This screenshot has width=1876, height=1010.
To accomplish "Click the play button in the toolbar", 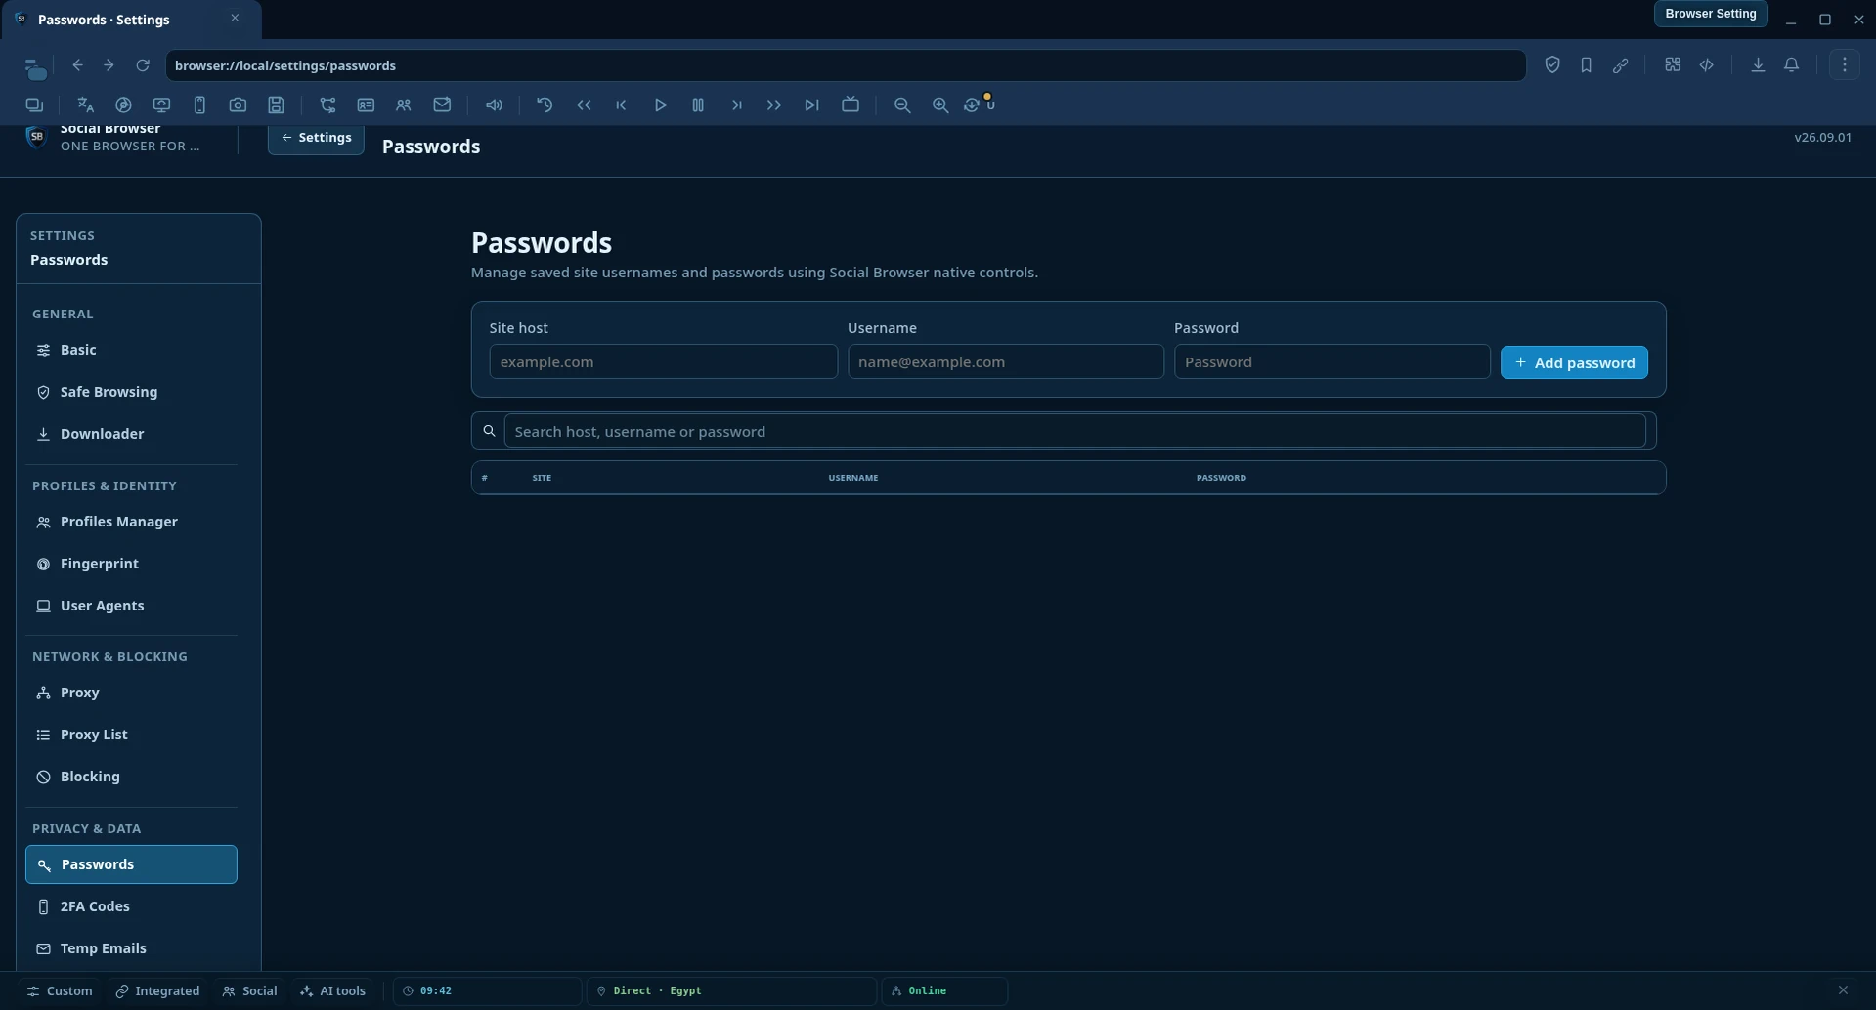I will click(x=660, y=105).
